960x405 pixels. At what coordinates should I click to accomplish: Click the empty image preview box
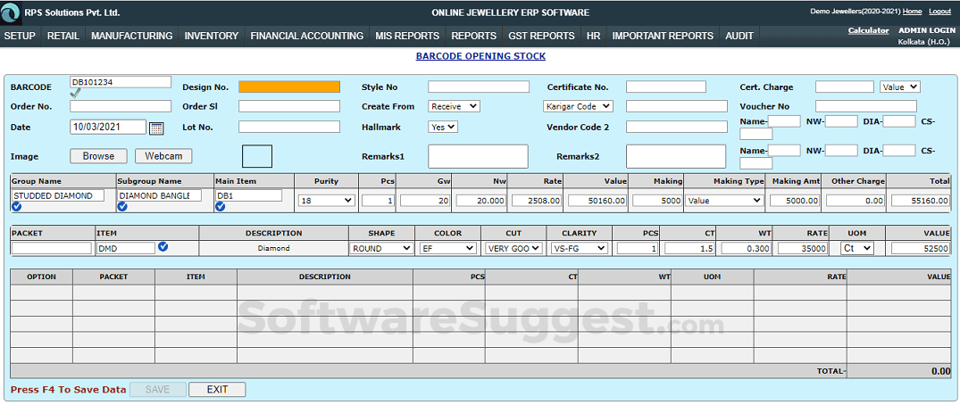pos(257,156)
